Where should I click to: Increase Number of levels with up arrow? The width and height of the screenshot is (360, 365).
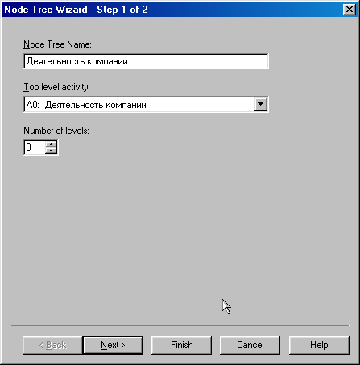tap(51, 144)
